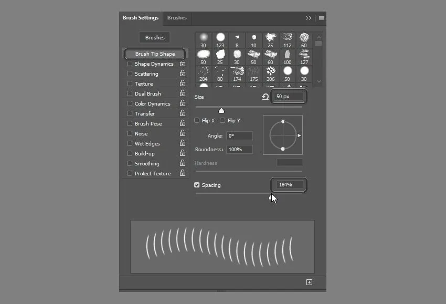Viewport: 446px width, 304px height.
Task: Click the lock icon next to Shape Dynamics
Action: [183, 64]
